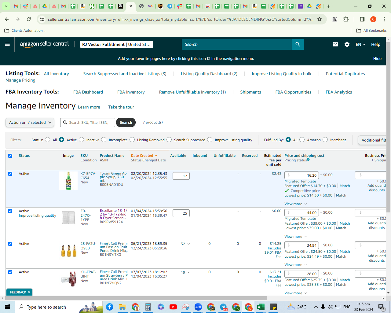Open the Chrome three-dot menu
The width and height of the screenshot is (391, 313).
[x=384, y=19]
